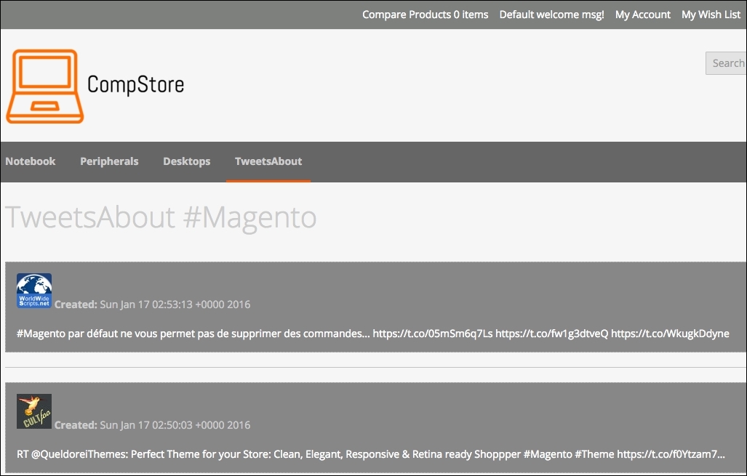Open the Compare Products 0 items link
The image size is (747, 476).
coord(425,15)
